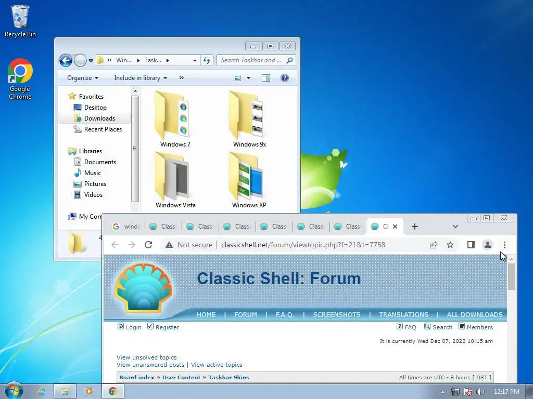Share this page via Chrome share icon

click(x=434, y=245)
